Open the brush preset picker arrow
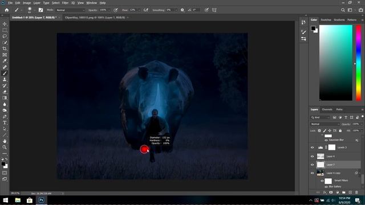This screenshot has width=365, height=205. [x=34, y=10]
